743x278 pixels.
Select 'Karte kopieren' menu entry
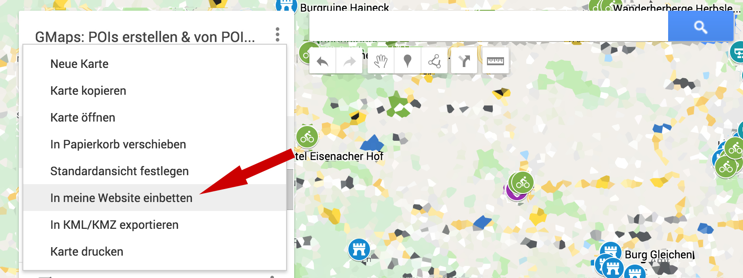coord(88,91)
